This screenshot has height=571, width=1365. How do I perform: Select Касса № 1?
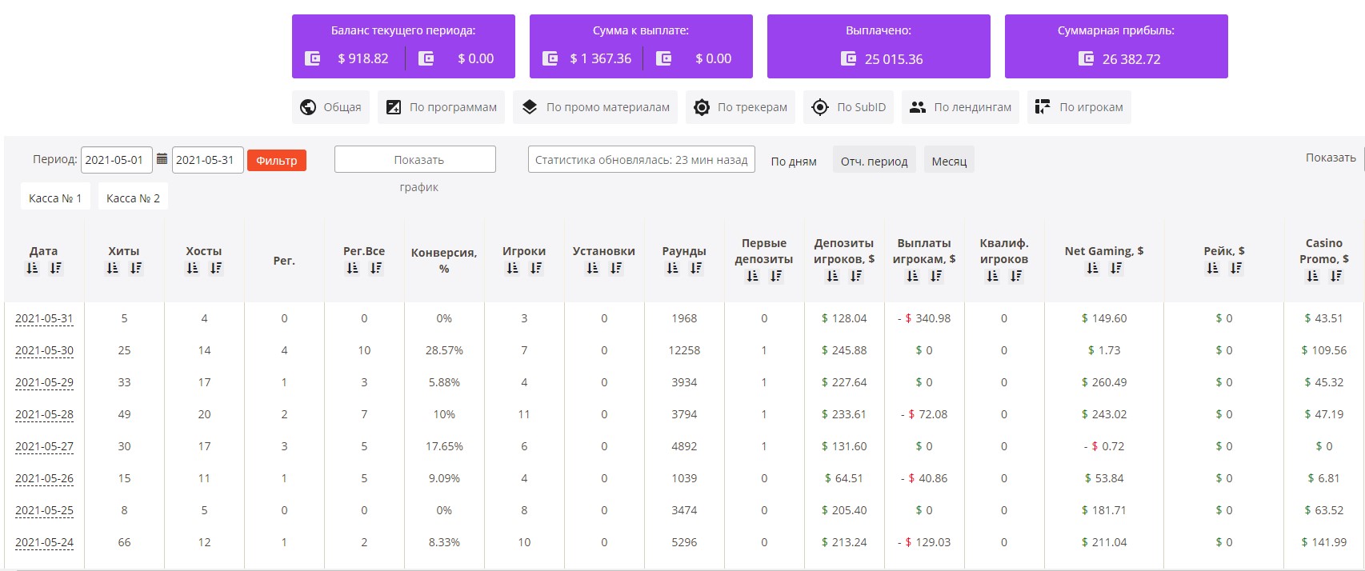[x=55, y=198]
